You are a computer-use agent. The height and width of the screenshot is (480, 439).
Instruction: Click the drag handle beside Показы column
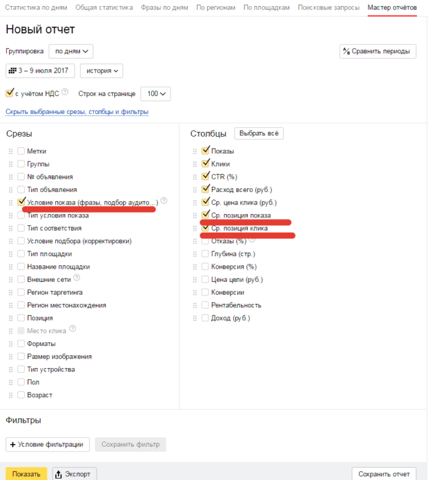point(195,151)
